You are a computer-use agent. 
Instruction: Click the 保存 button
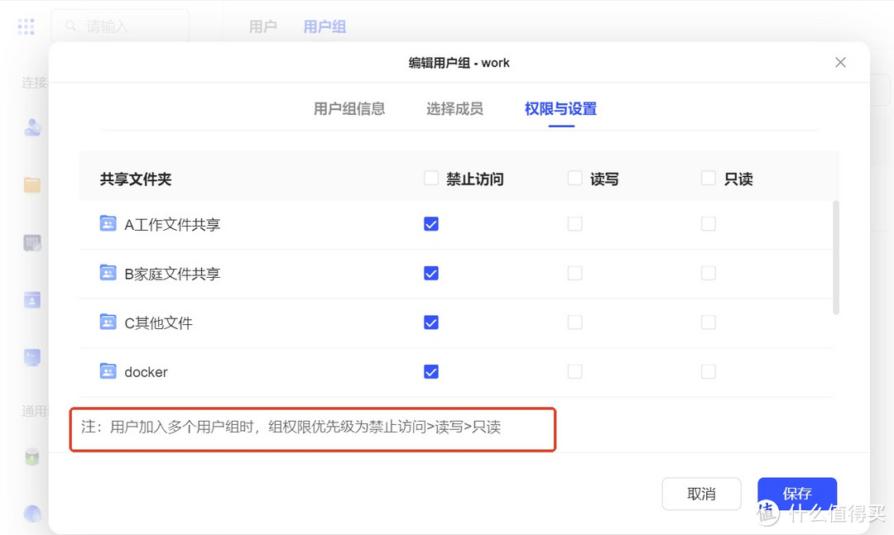(x=796, y=494)
